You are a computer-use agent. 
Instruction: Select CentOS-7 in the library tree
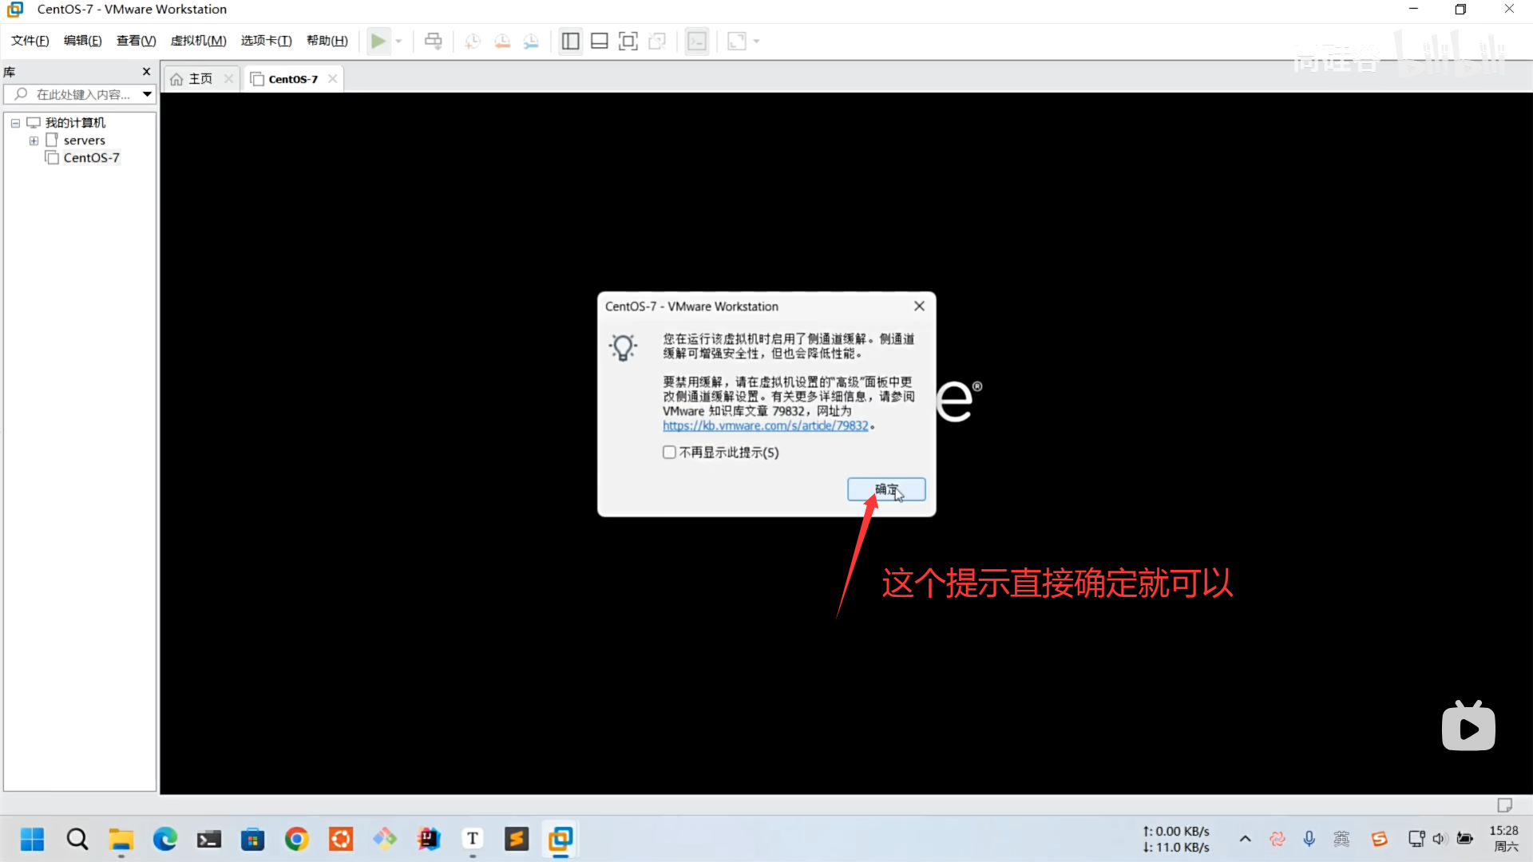coord(91,158)
